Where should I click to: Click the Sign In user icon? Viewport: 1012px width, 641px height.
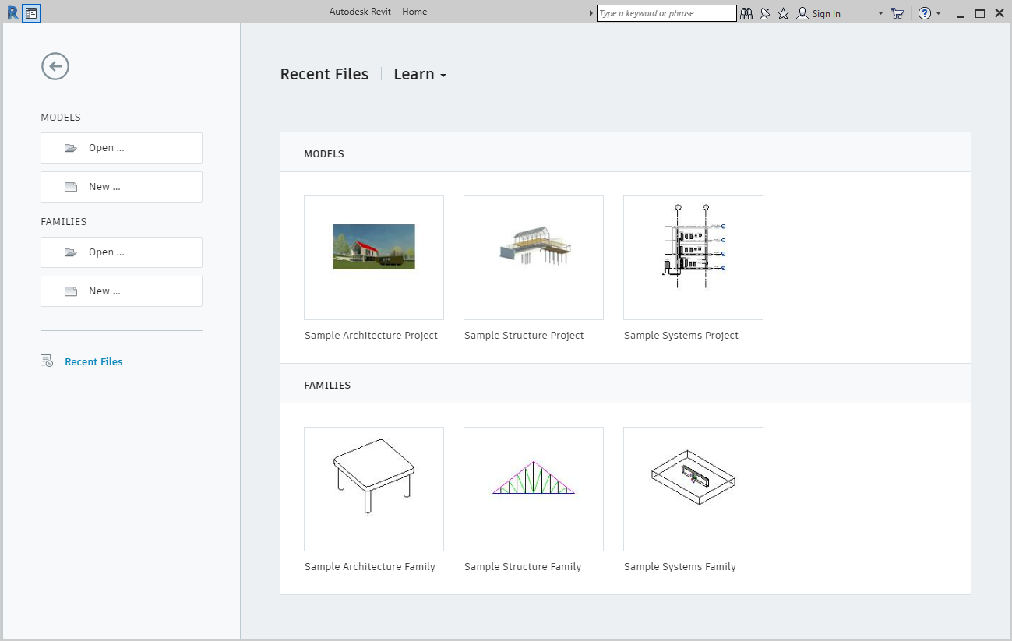click(802, 13)
